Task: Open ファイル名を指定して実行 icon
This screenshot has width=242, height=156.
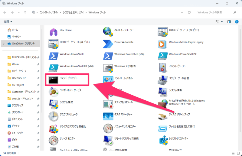Action: [163, 128]
